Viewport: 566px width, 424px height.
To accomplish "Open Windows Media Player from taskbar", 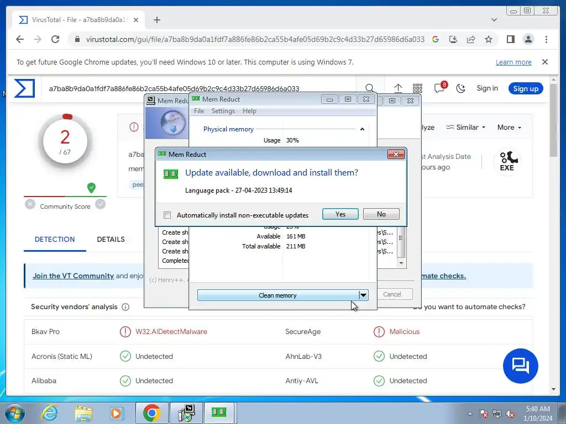I will 116,413.
